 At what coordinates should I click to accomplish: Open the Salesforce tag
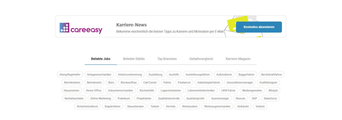pos(270,98)
